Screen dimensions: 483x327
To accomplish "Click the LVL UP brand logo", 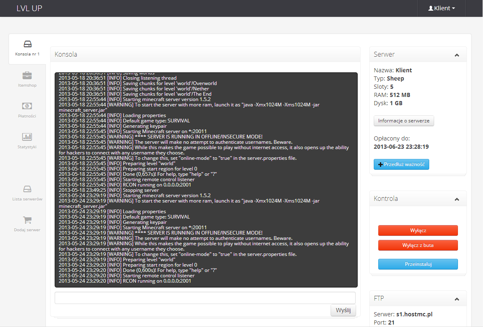I will point(29,8).
